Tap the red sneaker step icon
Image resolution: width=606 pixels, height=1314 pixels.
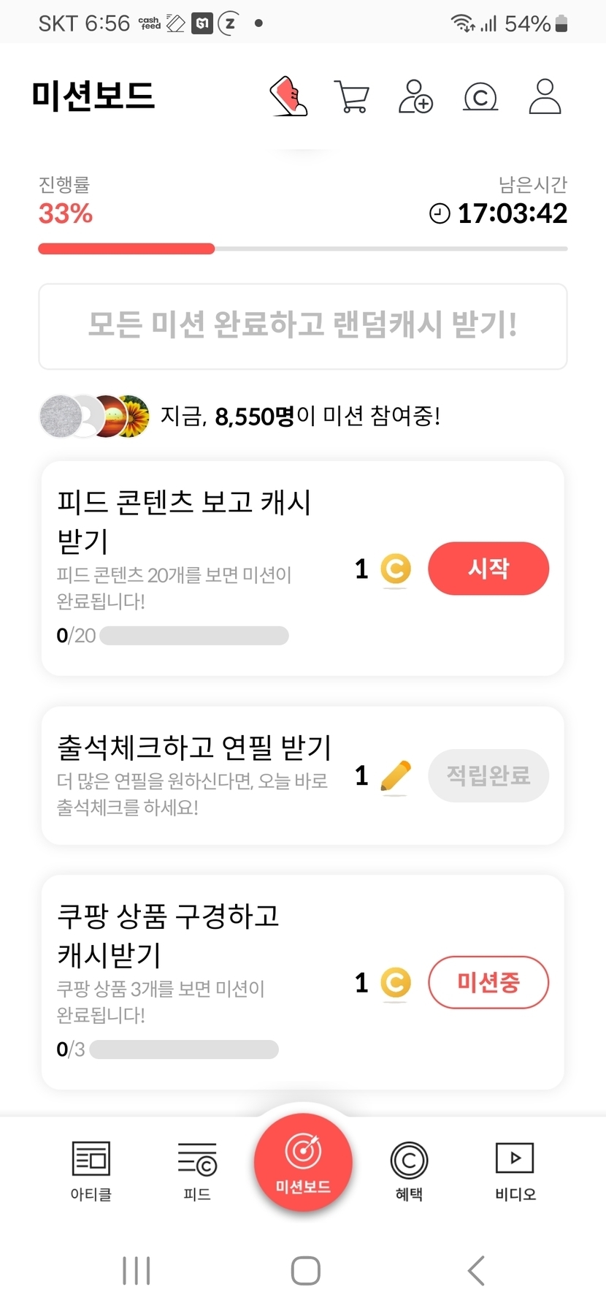pos(289,96)
